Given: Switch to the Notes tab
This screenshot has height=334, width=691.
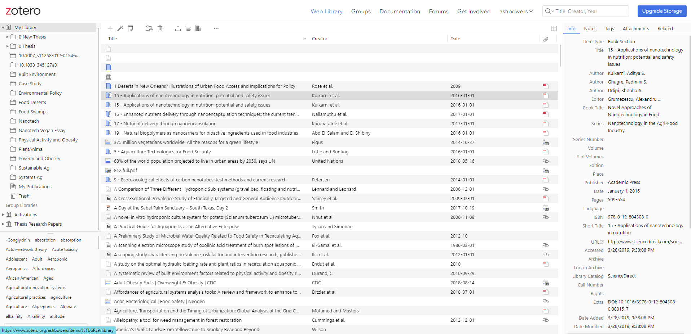Looking at the screenshot, I should click(x=590, y=28).
